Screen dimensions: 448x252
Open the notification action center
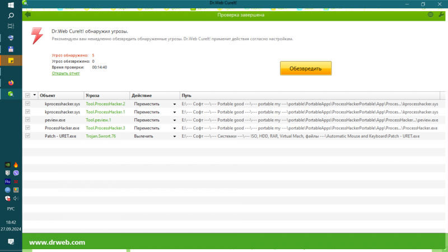pyautogui.click(x=11, y=242)
